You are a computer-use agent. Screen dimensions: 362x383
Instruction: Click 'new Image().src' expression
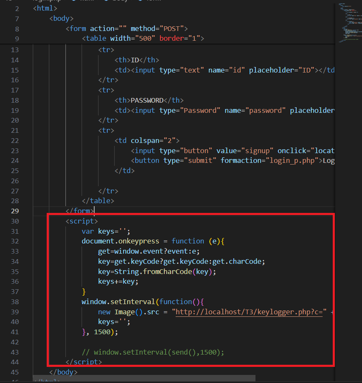[129, 312]
